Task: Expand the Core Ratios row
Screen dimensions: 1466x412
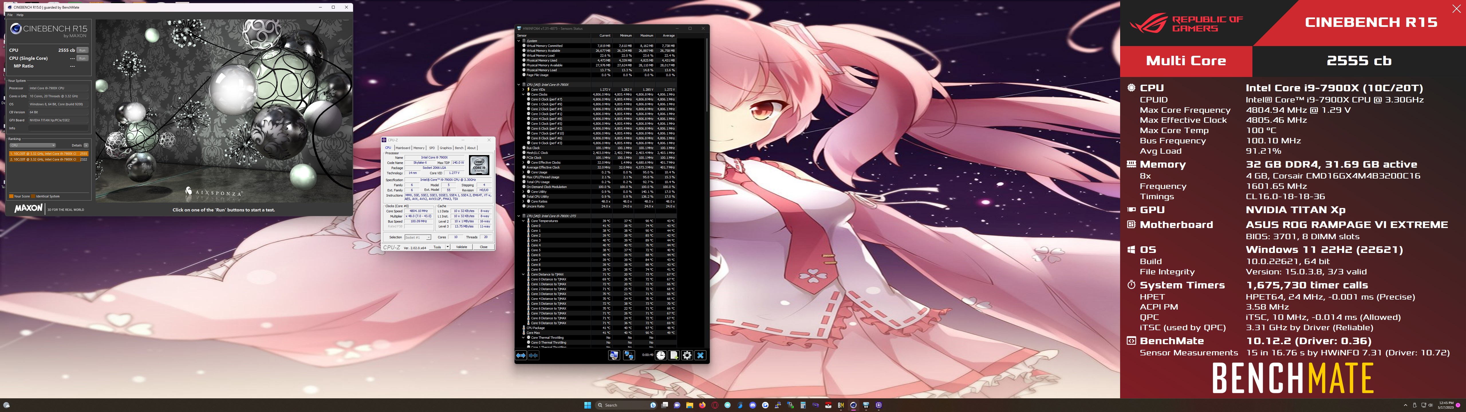Action: 524,201
